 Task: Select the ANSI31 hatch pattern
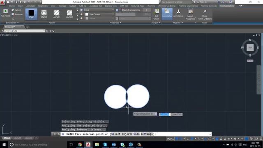click(x=57, y=14)
